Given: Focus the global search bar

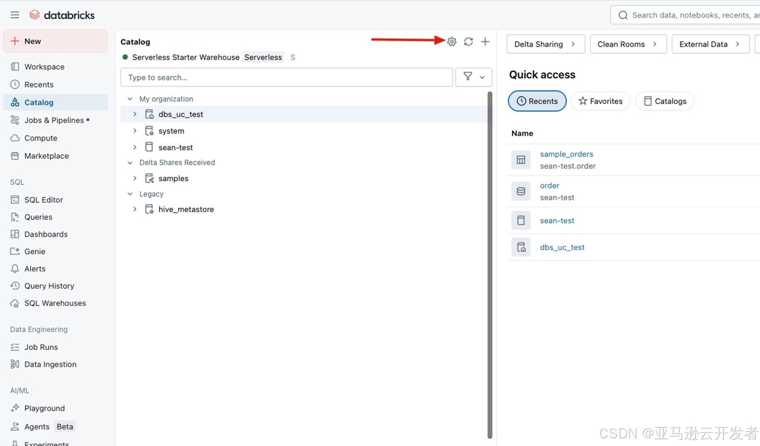Looking at the screenshot, I should tap(685, 15).
